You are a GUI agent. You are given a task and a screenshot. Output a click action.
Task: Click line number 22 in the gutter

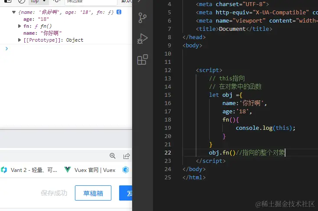[168, 153]
